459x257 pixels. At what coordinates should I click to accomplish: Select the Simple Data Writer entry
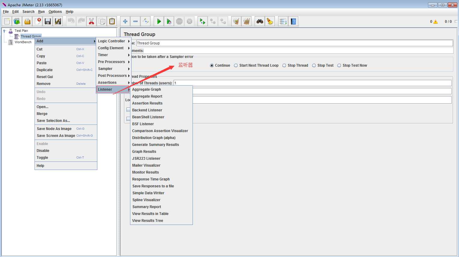(161, 193)
